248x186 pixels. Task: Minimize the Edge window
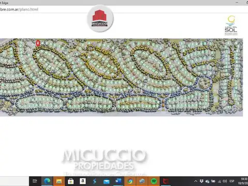[237, 3]
